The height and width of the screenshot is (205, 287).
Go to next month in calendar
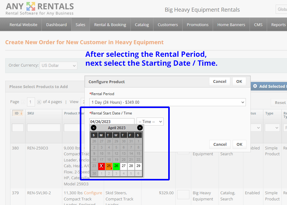(x=140, y=128)
